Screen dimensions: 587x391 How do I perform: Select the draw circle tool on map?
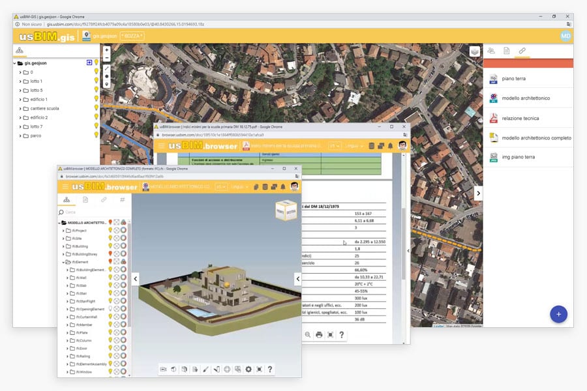coord(107,76)
